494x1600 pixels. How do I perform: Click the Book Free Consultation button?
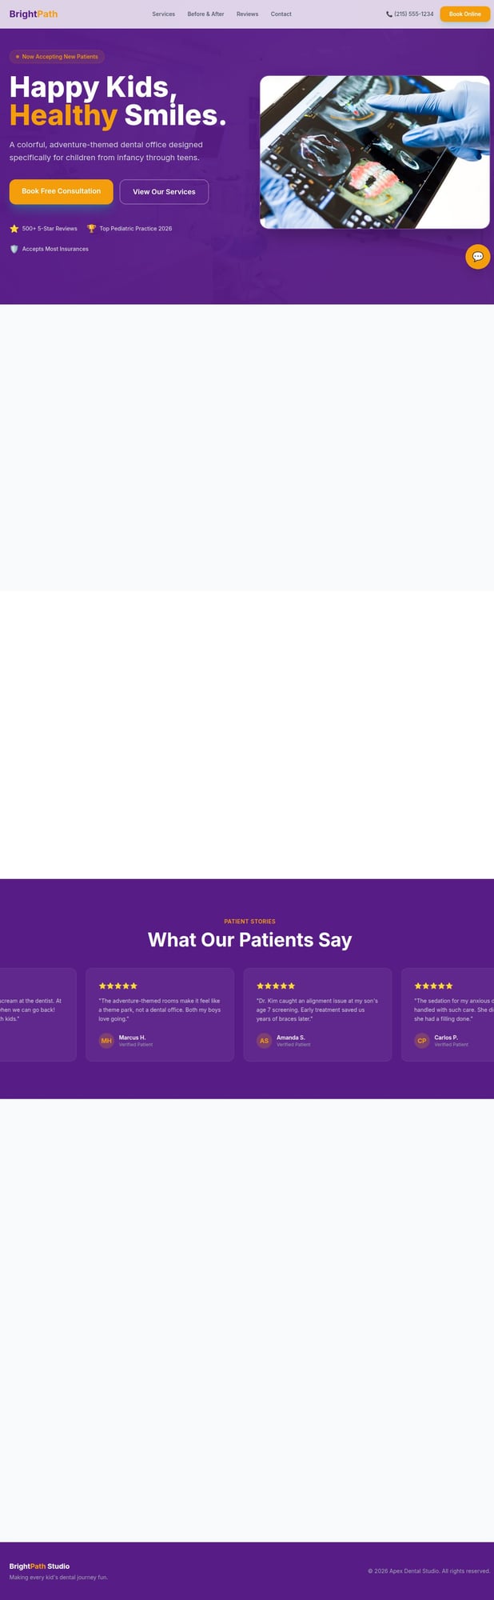tap(60, 192)
